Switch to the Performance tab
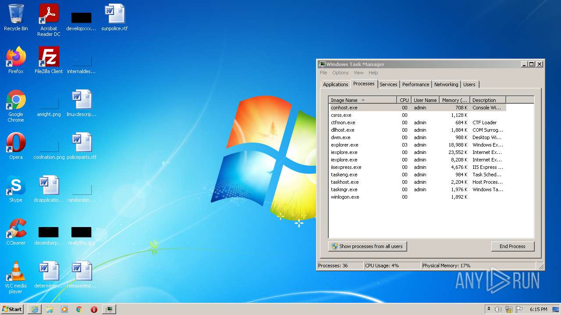 point(416,84)
